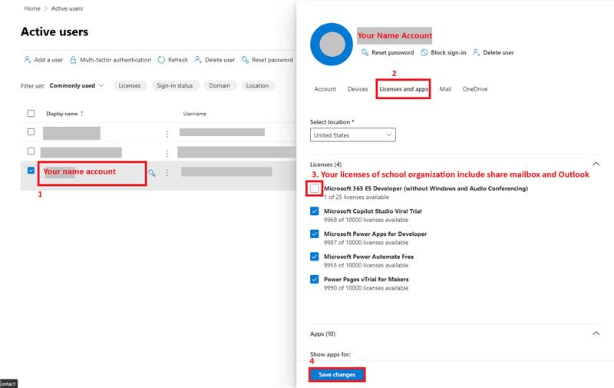Click the Multi-factor authentication lock icon

point(73,60)
